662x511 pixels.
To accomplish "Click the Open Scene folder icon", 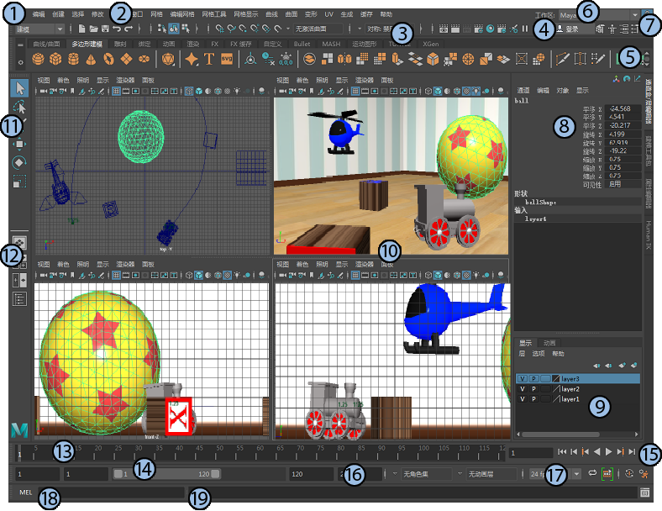I will [94, 29].
